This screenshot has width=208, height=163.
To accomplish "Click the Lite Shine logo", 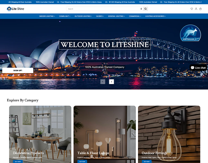I will 15,9.
